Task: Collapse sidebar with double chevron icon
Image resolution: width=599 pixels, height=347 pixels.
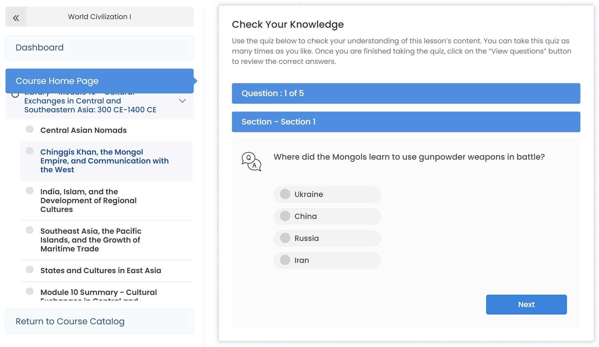Action: (16, 17)
